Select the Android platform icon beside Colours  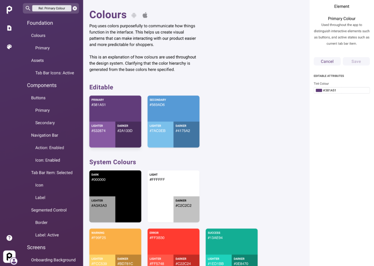(x=134, y=15)
